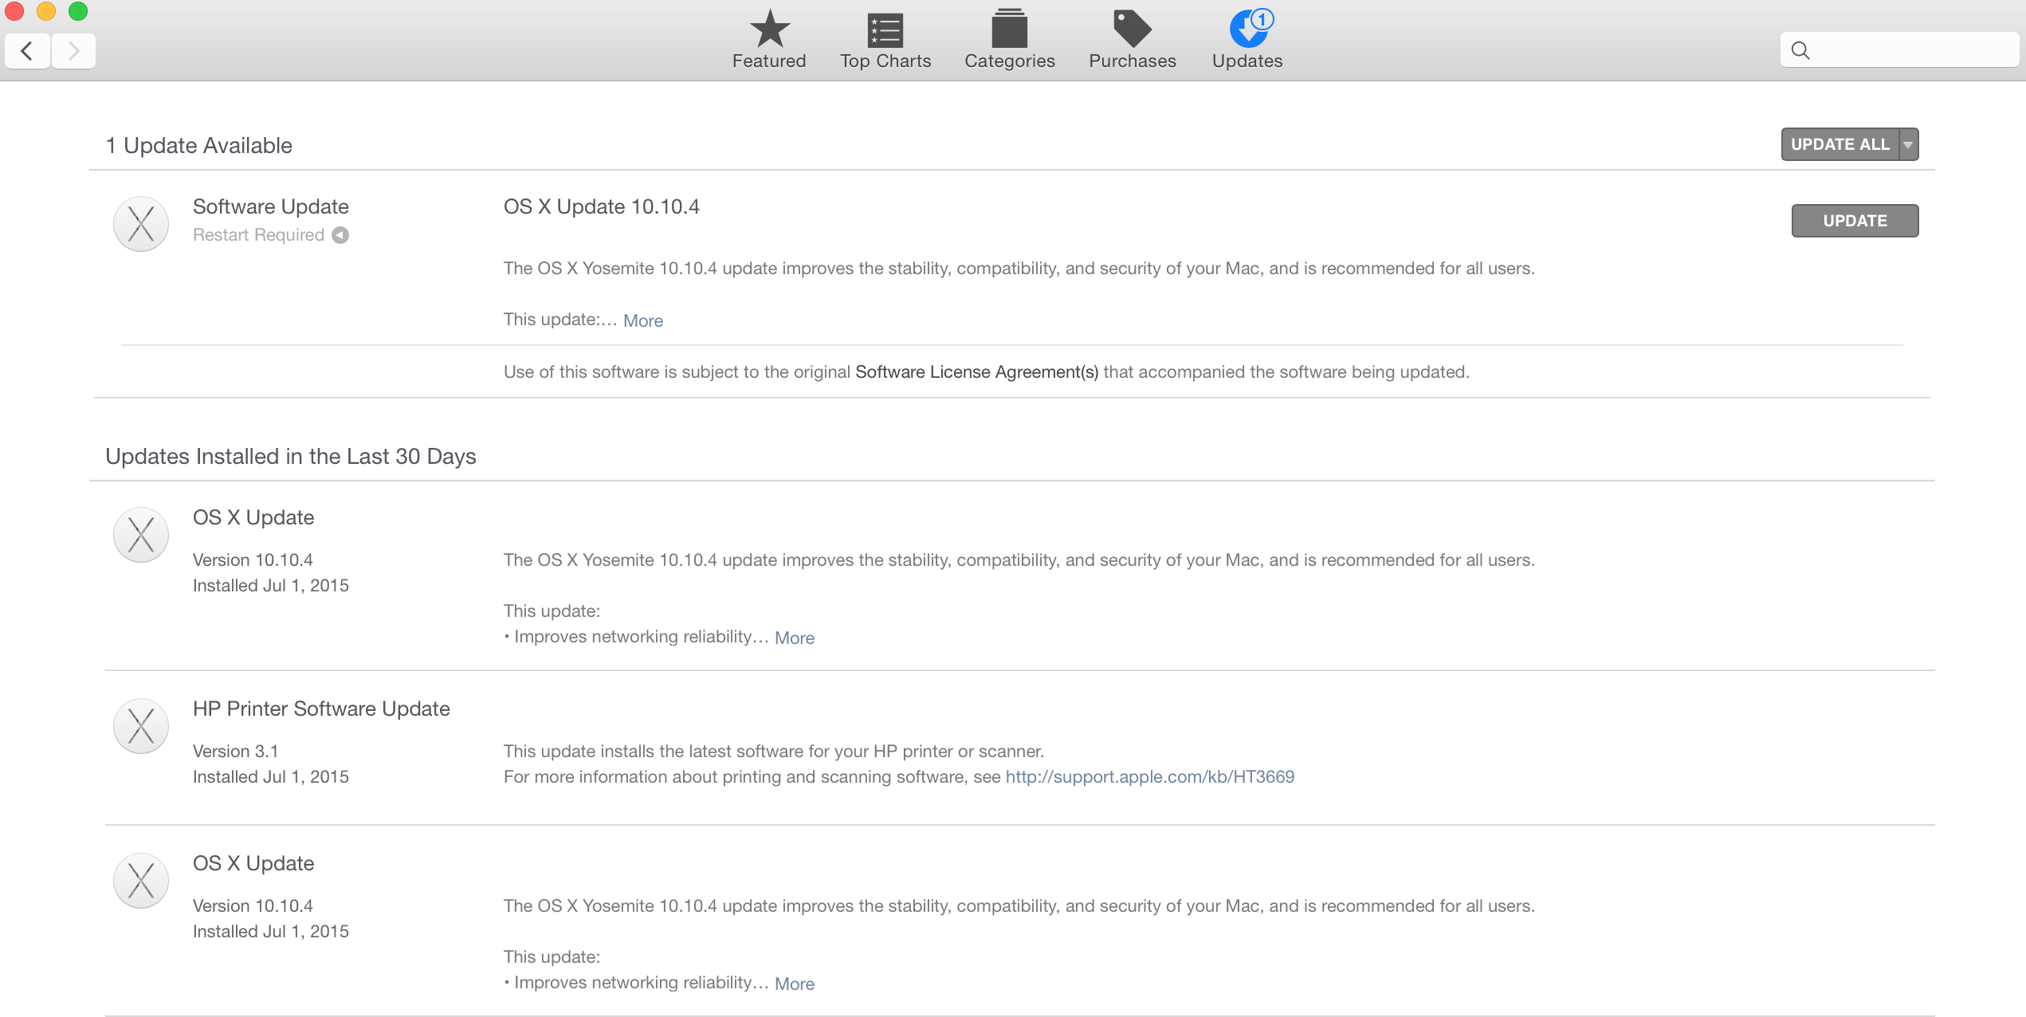2026x1017 pixels.
Task: Click the yellow minimize window button
Action: tap(46, 11)
